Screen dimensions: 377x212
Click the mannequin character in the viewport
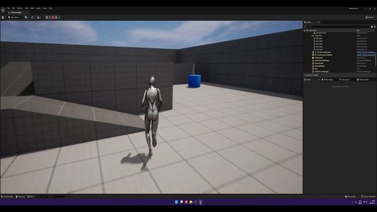click(x=151, y=115)
